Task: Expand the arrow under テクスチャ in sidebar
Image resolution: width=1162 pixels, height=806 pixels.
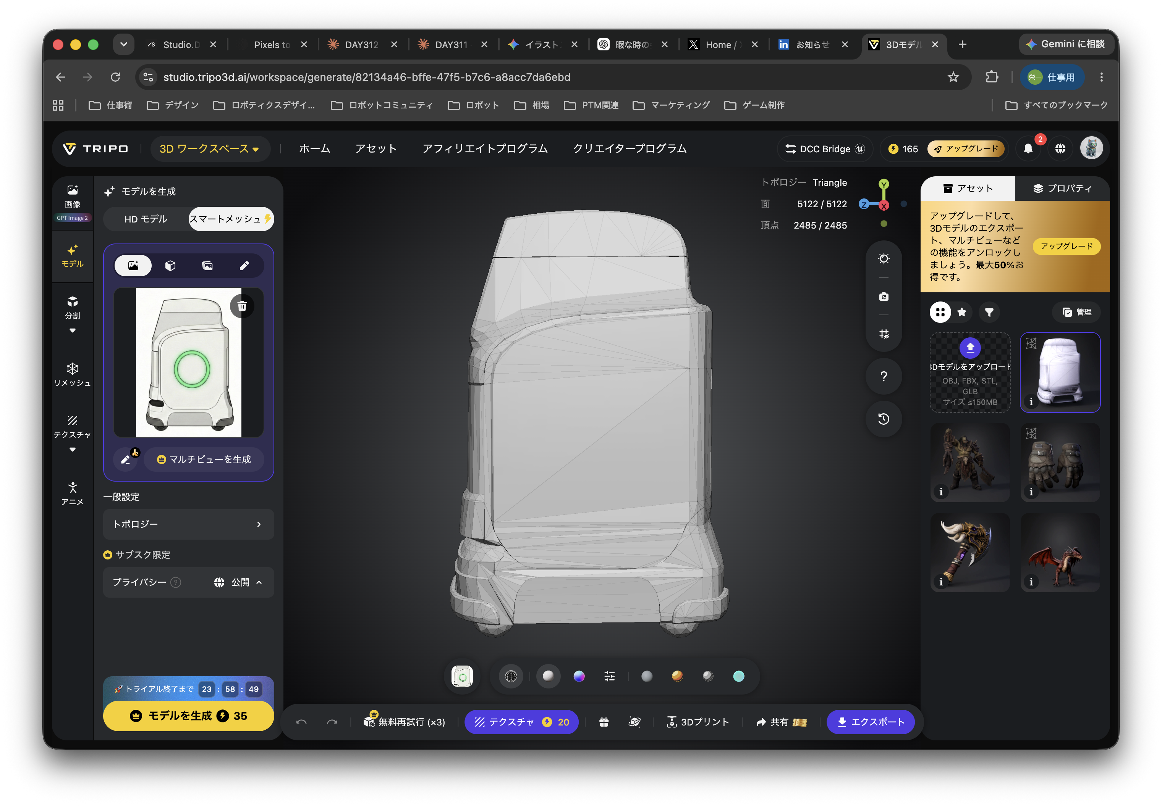Action: click(72, 450)
